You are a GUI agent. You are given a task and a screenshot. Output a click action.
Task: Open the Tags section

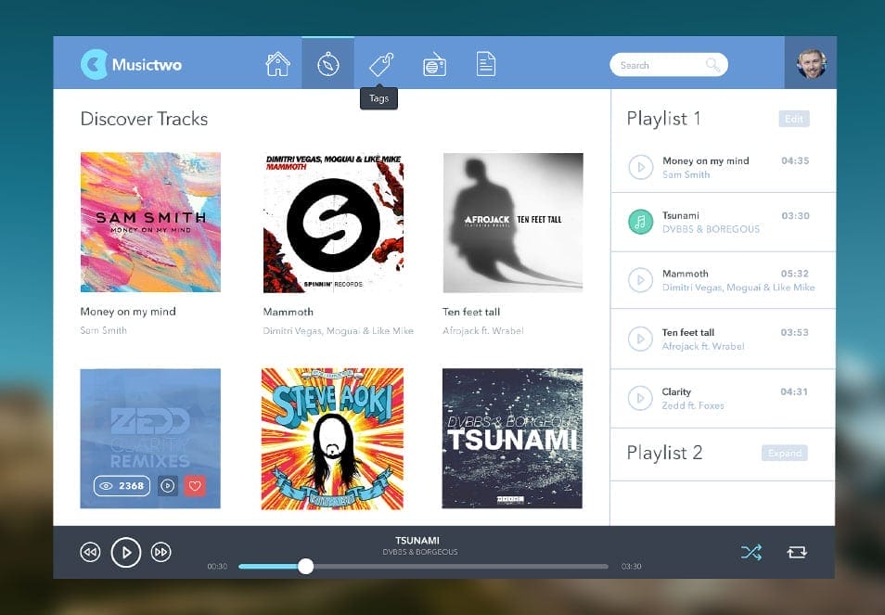tap(378, 63)
